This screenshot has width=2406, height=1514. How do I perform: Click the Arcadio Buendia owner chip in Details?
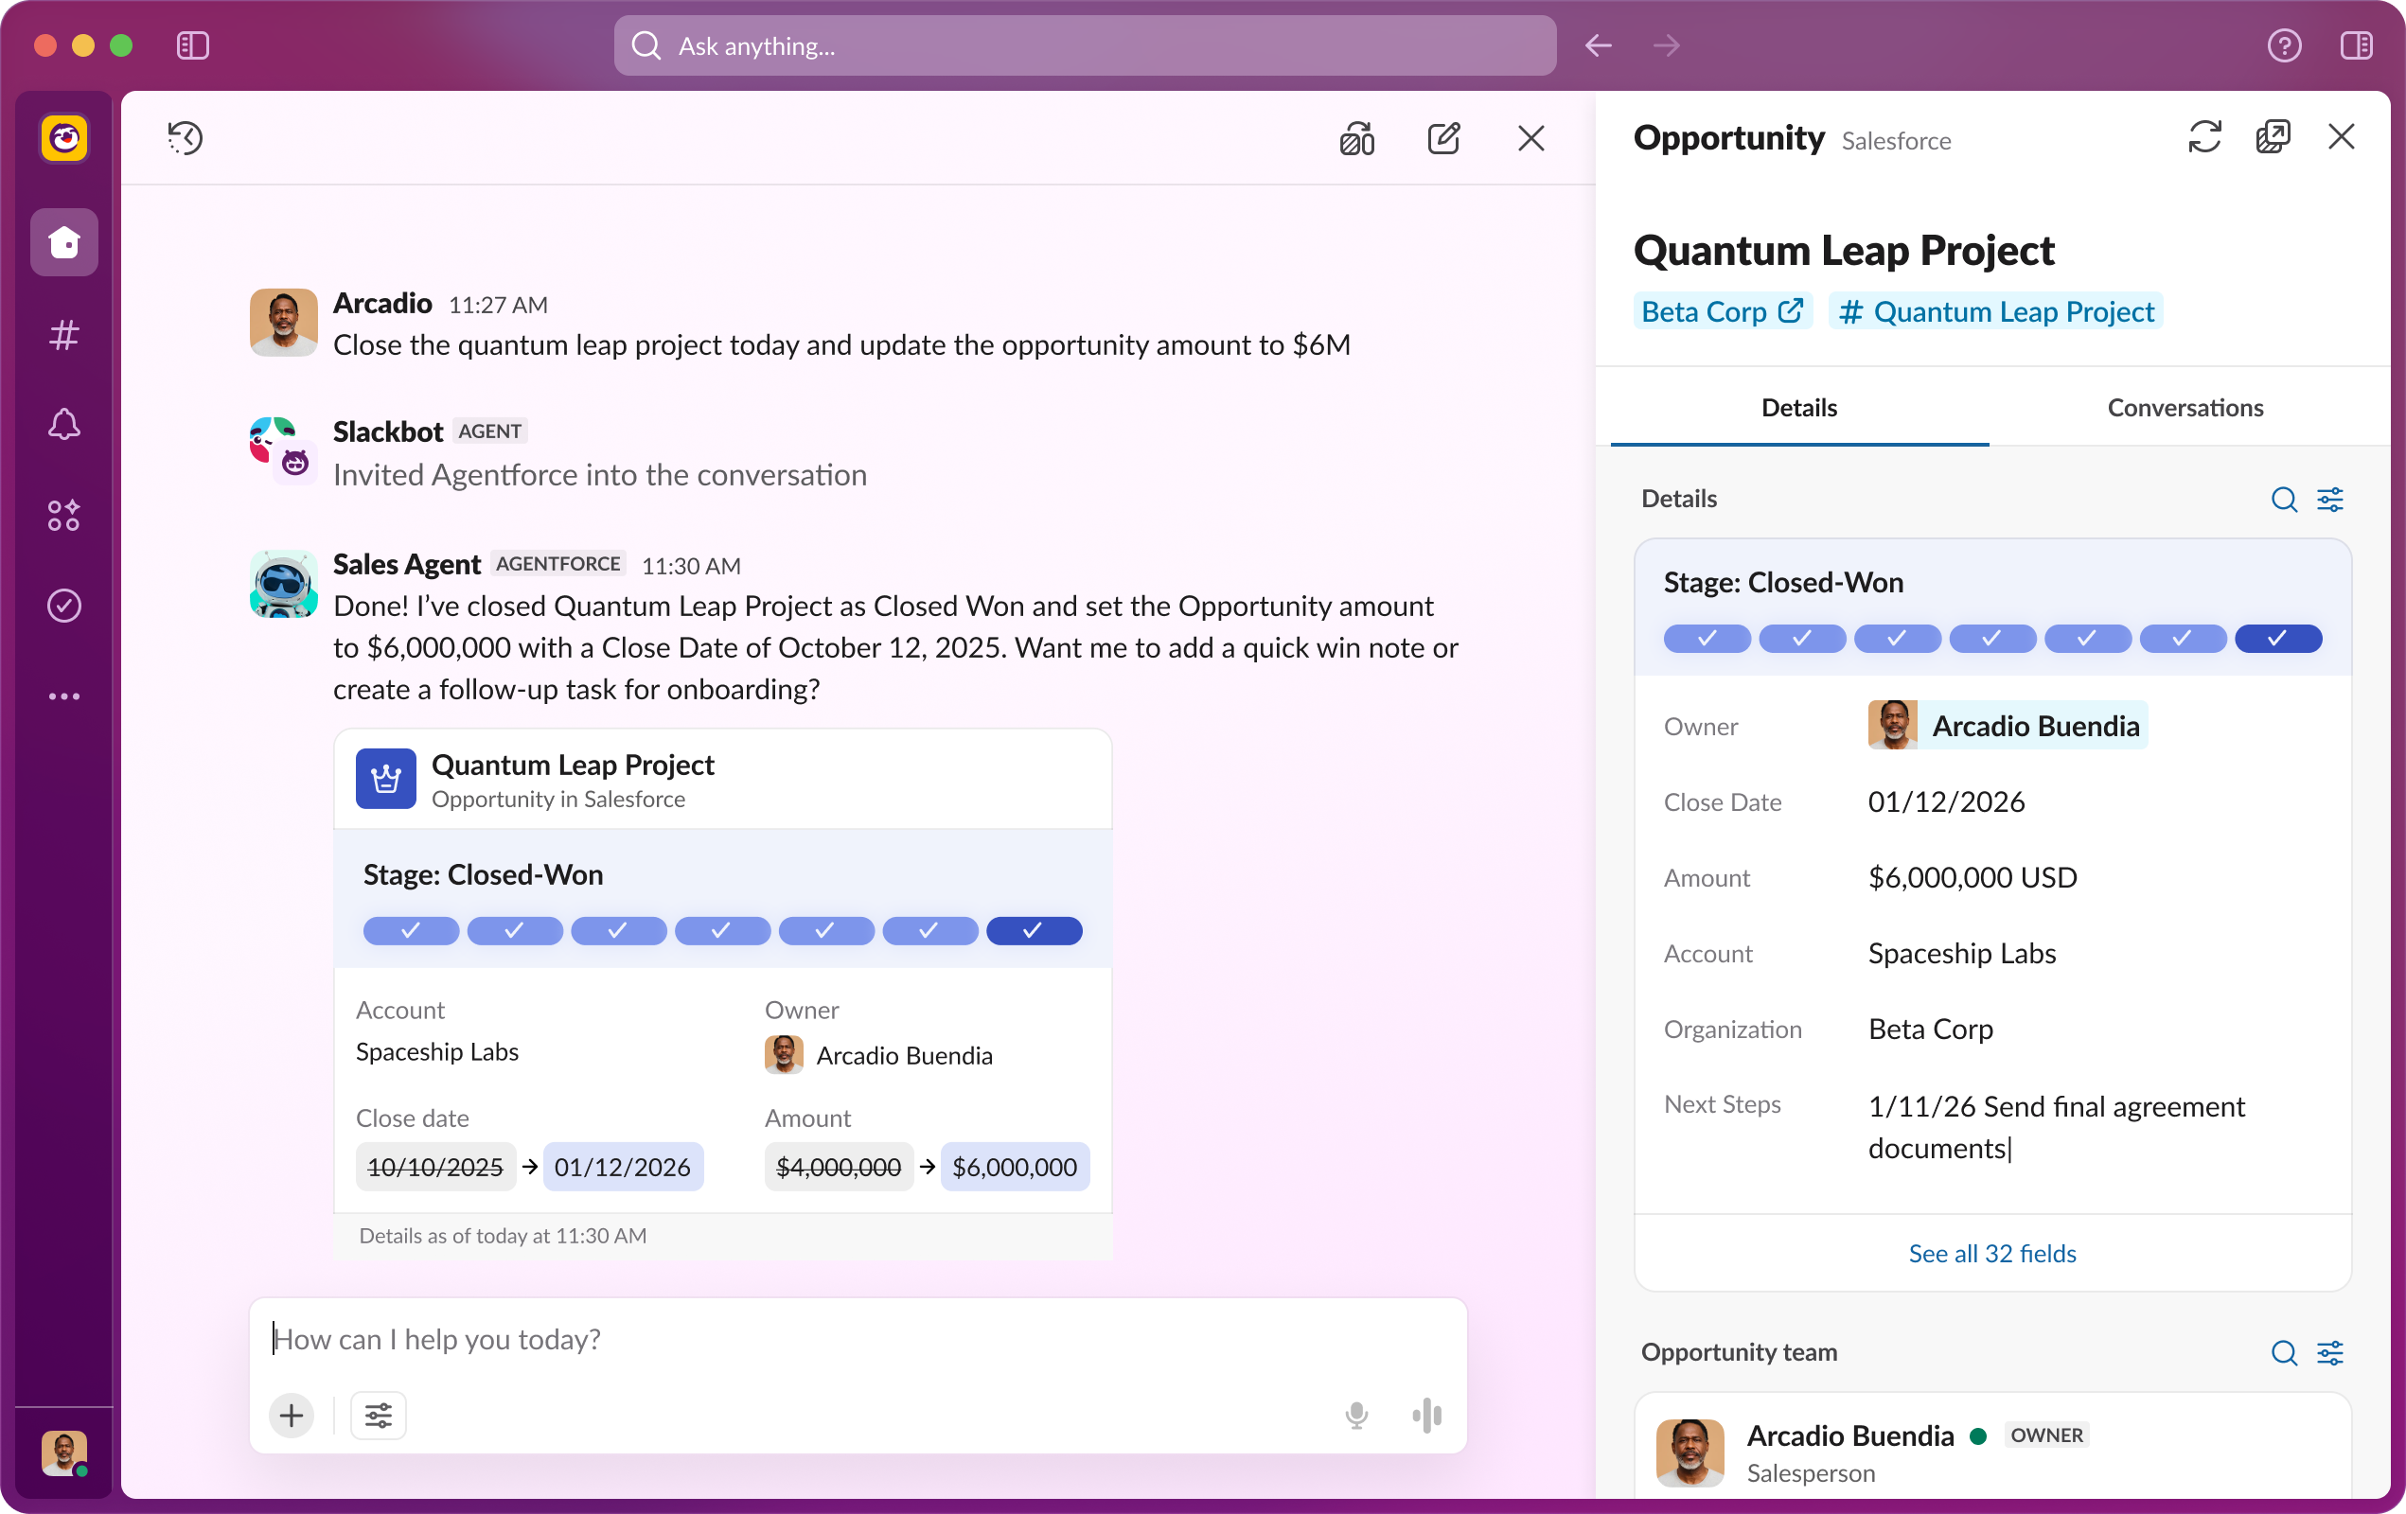point(2008,725)
